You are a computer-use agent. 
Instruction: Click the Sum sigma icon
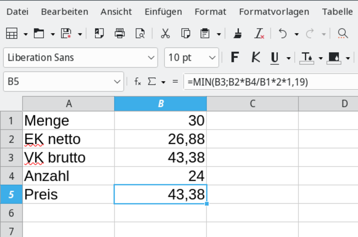click(152, 82)
